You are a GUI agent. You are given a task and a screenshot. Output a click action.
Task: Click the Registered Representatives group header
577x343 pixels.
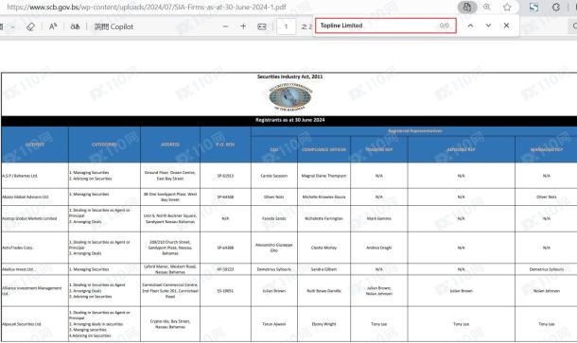click(x=414, y=131)
